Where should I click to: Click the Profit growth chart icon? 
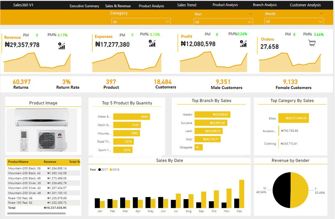243,44
